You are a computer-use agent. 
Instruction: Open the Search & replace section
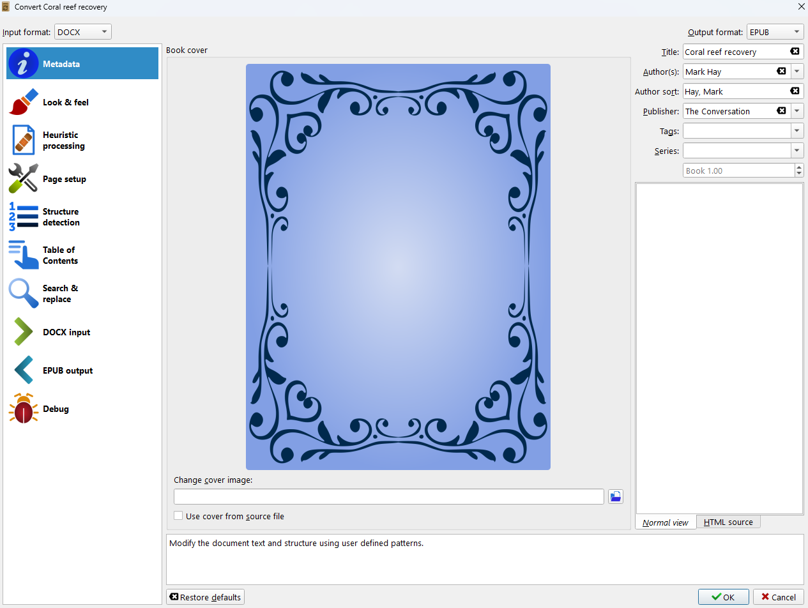point(82,293)
